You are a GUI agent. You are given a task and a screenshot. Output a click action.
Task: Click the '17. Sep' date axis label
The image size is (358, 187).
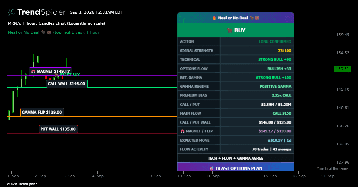[327, 176]
